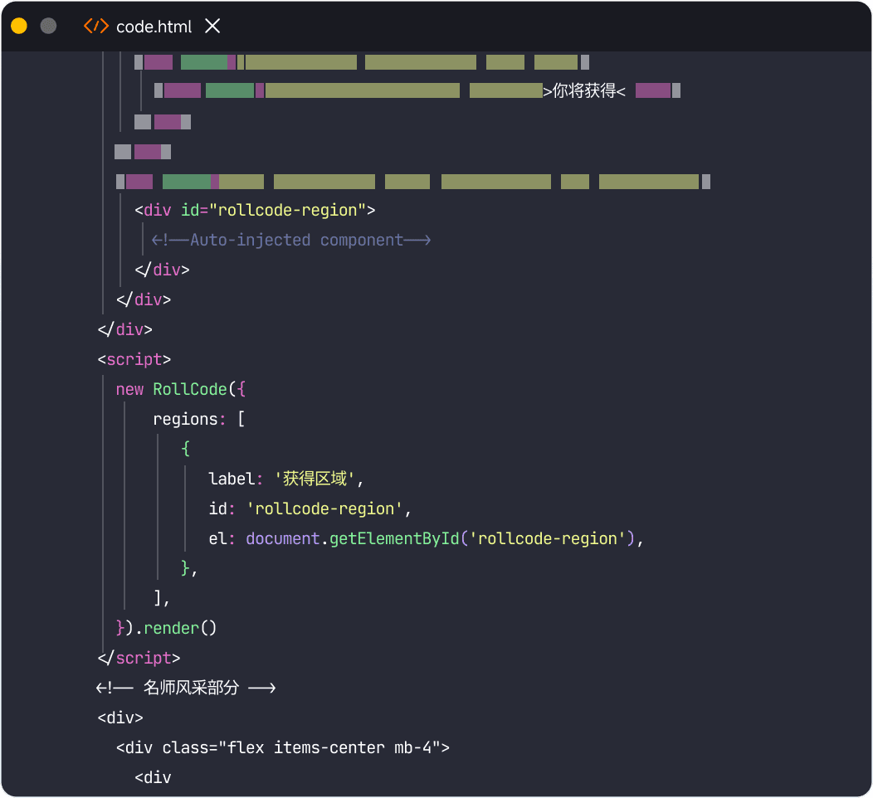
Task: Click the gray window control button
Action: (x=47, y=26)
